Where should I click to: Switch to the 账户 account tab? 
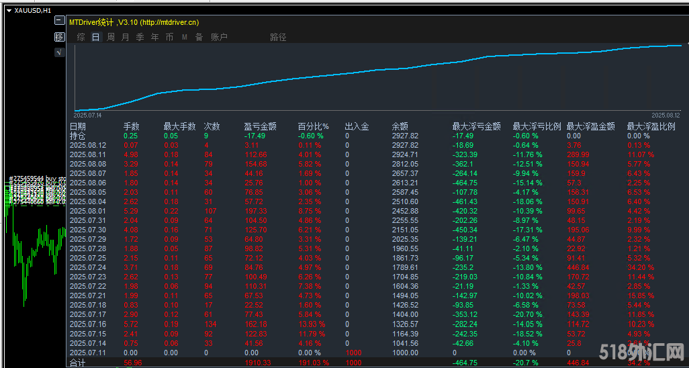219,38
